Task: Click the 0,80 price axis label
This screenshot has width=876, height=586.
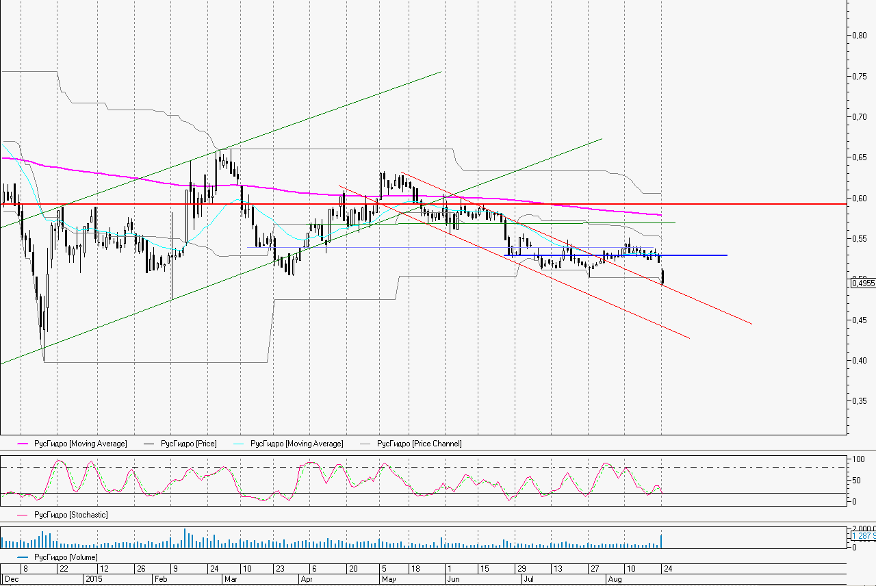Action: click(858, 35)
